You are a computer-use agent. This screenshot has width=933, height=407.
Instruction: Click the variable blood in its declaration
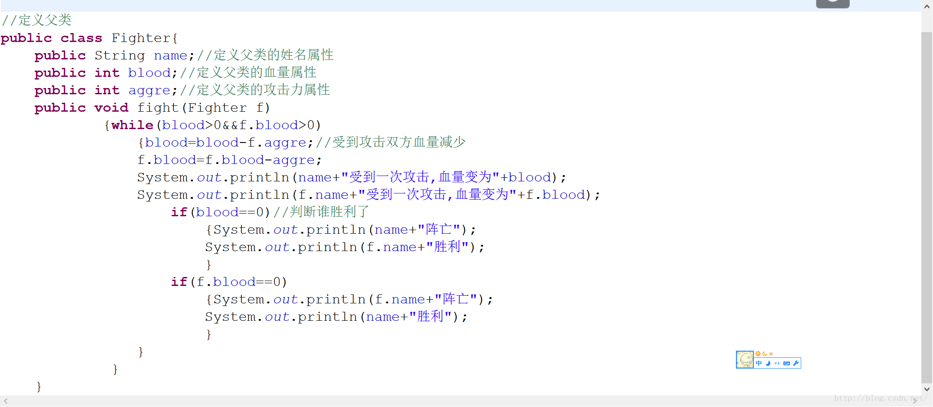[x=149, y=72]
